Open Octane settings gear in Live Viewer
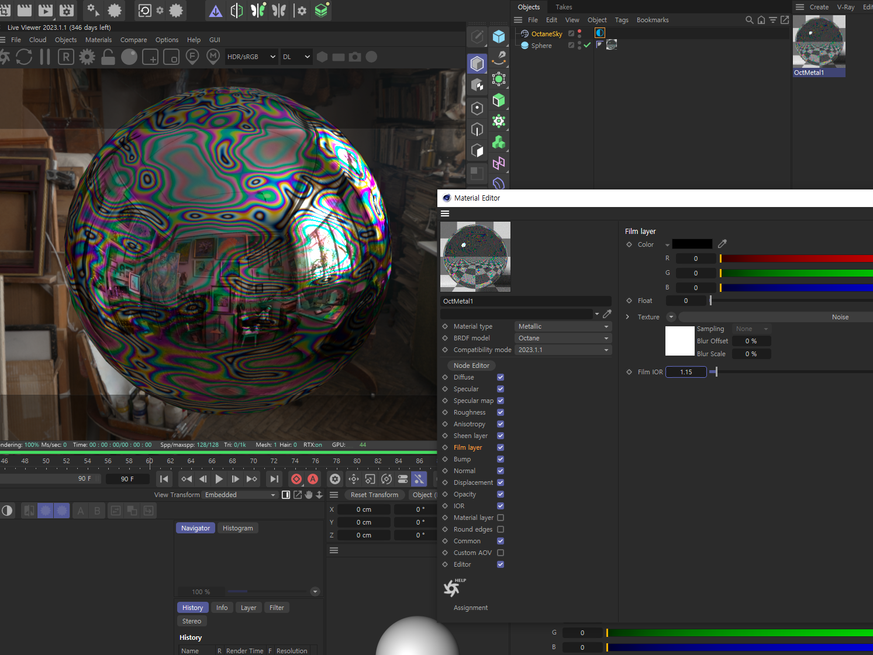 pos(87,57)
